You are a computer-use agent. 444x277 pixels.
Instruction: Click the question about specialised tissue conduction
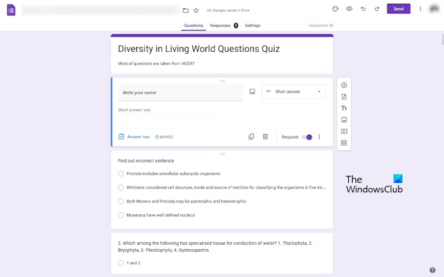click(x=215, y=247)
